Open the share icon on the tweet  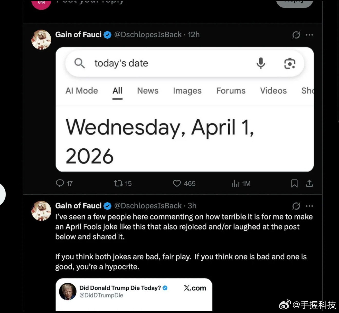[309, 183]
